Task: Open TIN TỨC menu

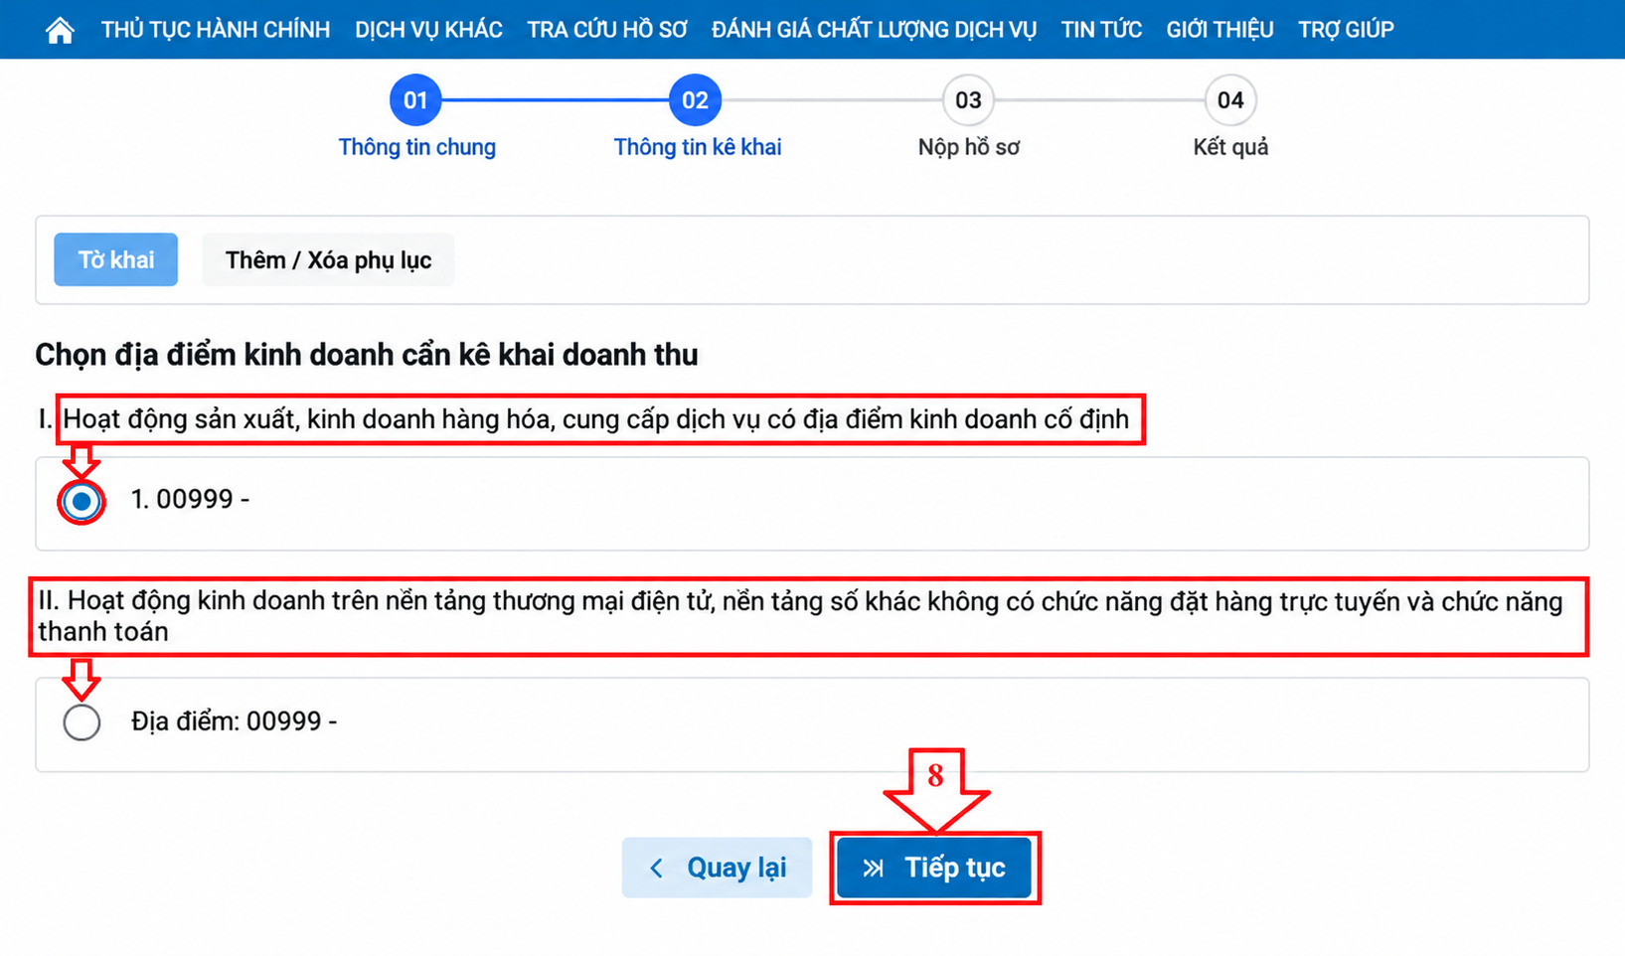Action: [x=1101, y=30]
